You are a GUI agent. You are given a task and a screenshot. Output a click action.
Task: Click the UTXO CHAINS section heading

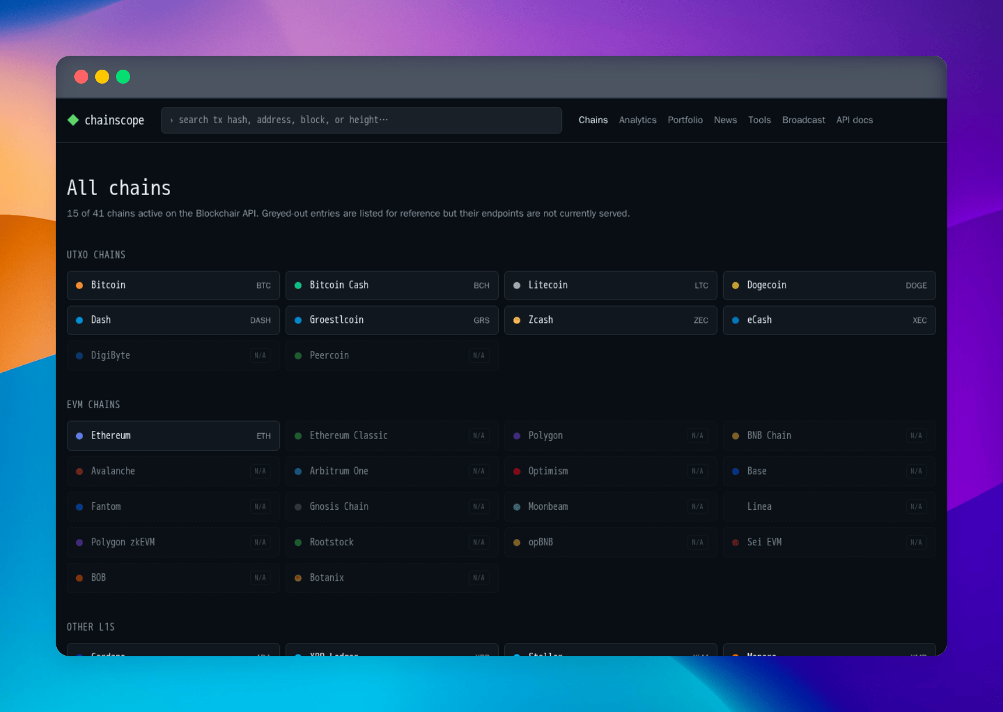(x=96, y=255)
